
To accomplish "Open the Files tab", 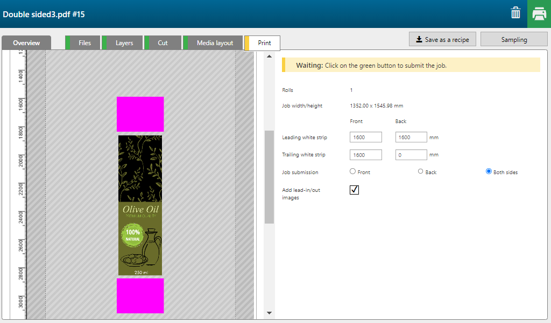I will pyautogui.click(x=84, y=43).
